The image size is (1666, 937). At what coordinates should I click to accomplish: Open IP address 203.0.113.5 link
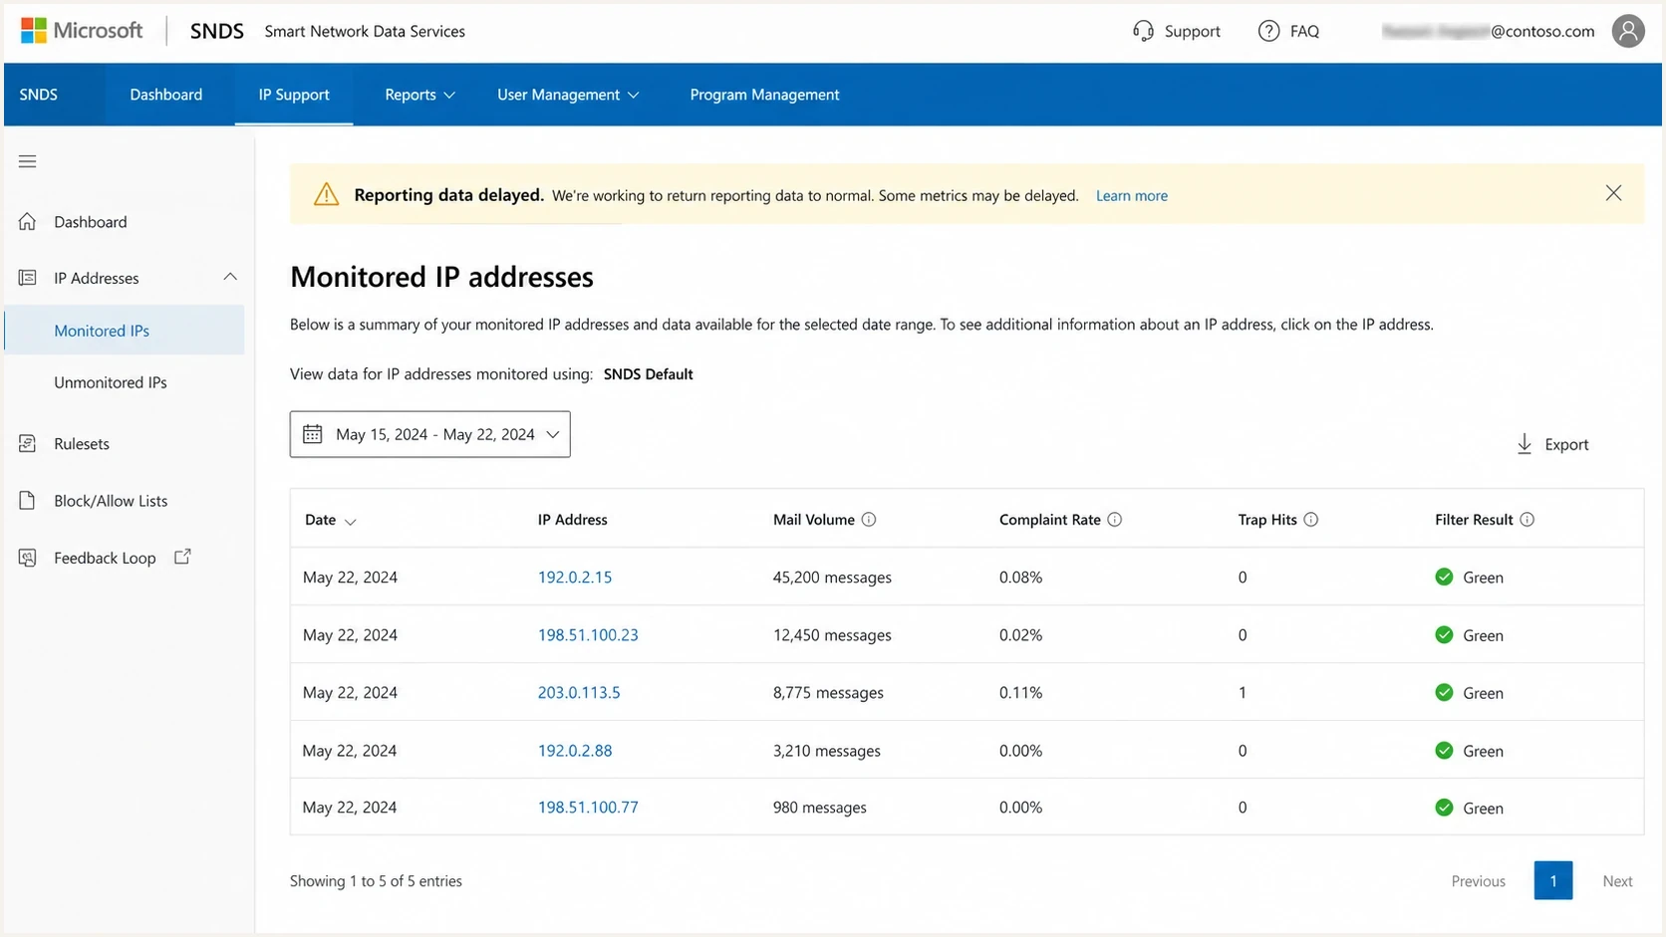tap(579, 692)
